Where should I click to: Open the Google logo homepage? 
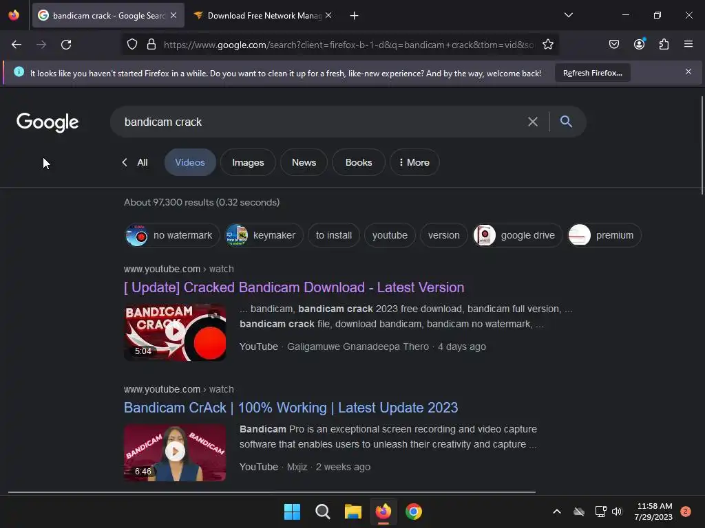coord(48,122)
